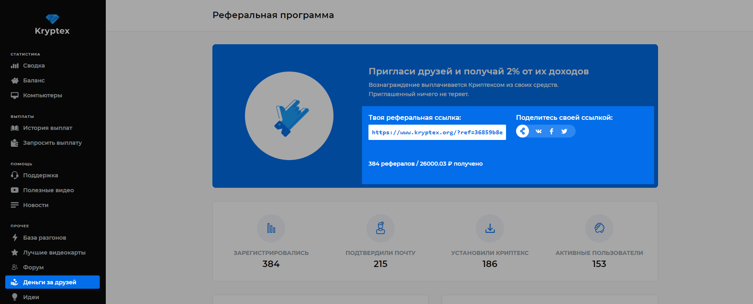
Task: Click the Запросить выплату icon
Action: [x=14, y=143]
